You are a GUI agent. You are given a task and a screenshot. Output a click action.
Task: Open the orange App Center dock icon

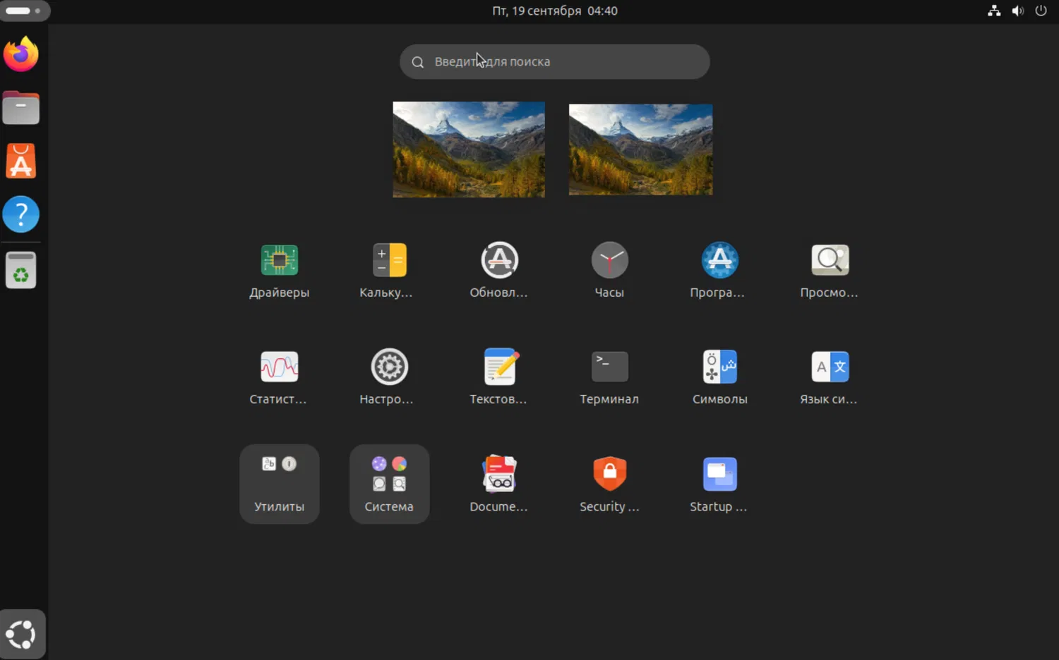[21, 161]
